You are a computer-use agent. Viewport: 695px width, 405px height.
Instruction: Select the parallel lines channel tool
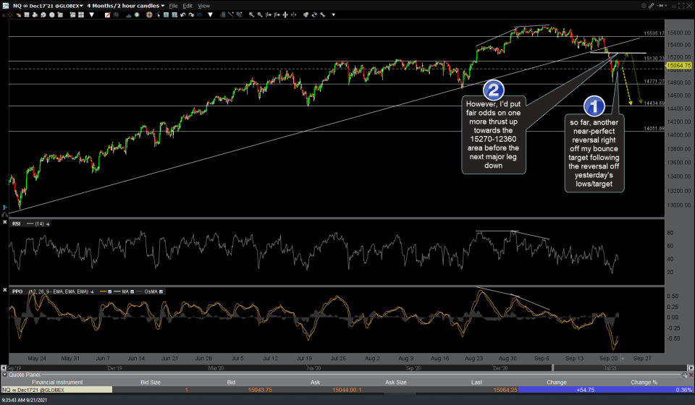click(240, 14)
